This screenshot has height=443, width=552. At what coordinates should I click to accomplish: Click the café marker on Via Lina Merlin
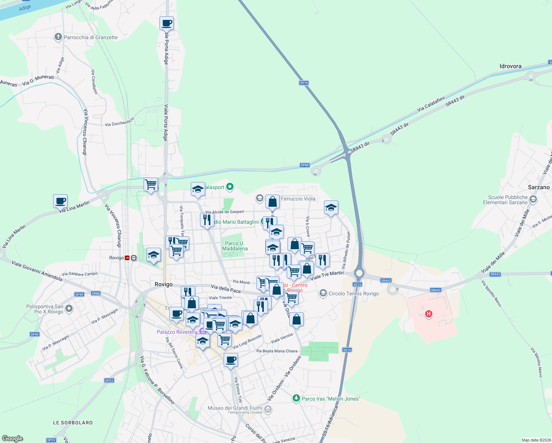60,201
